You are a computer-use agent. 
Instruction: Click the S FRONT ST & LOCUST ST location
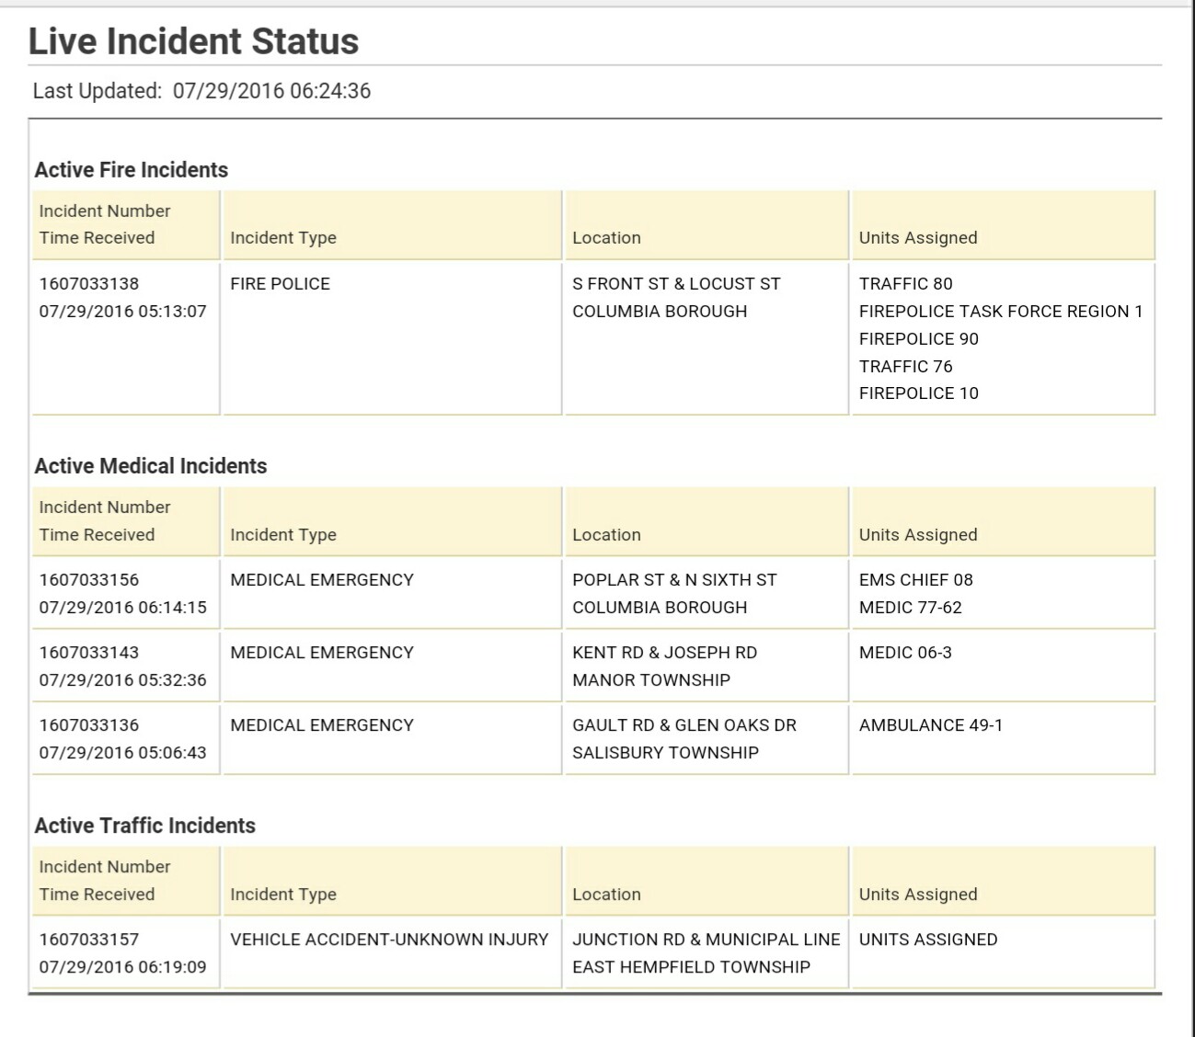click(x=676, y=284)
